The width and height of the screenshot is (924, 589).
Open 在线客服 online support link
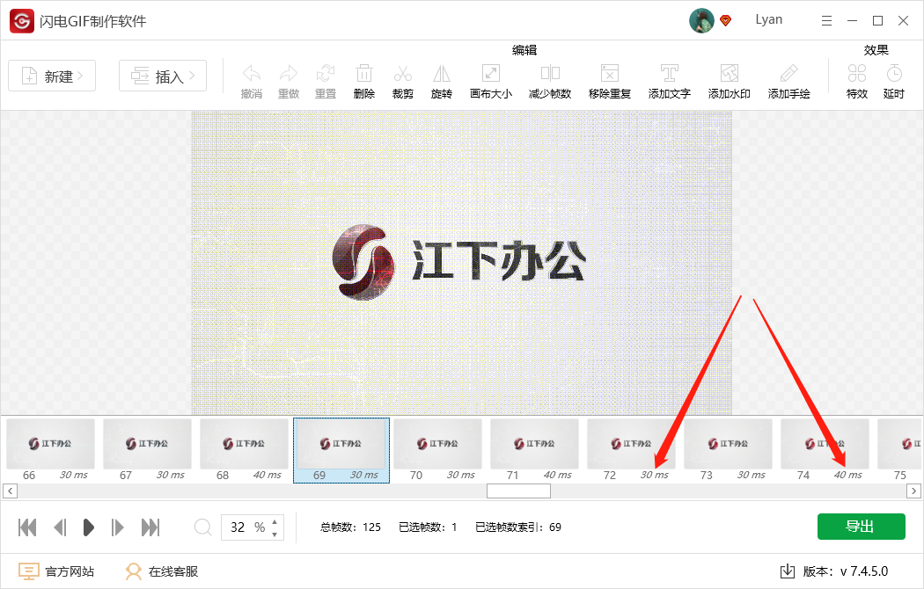click(x=161, y=571)
